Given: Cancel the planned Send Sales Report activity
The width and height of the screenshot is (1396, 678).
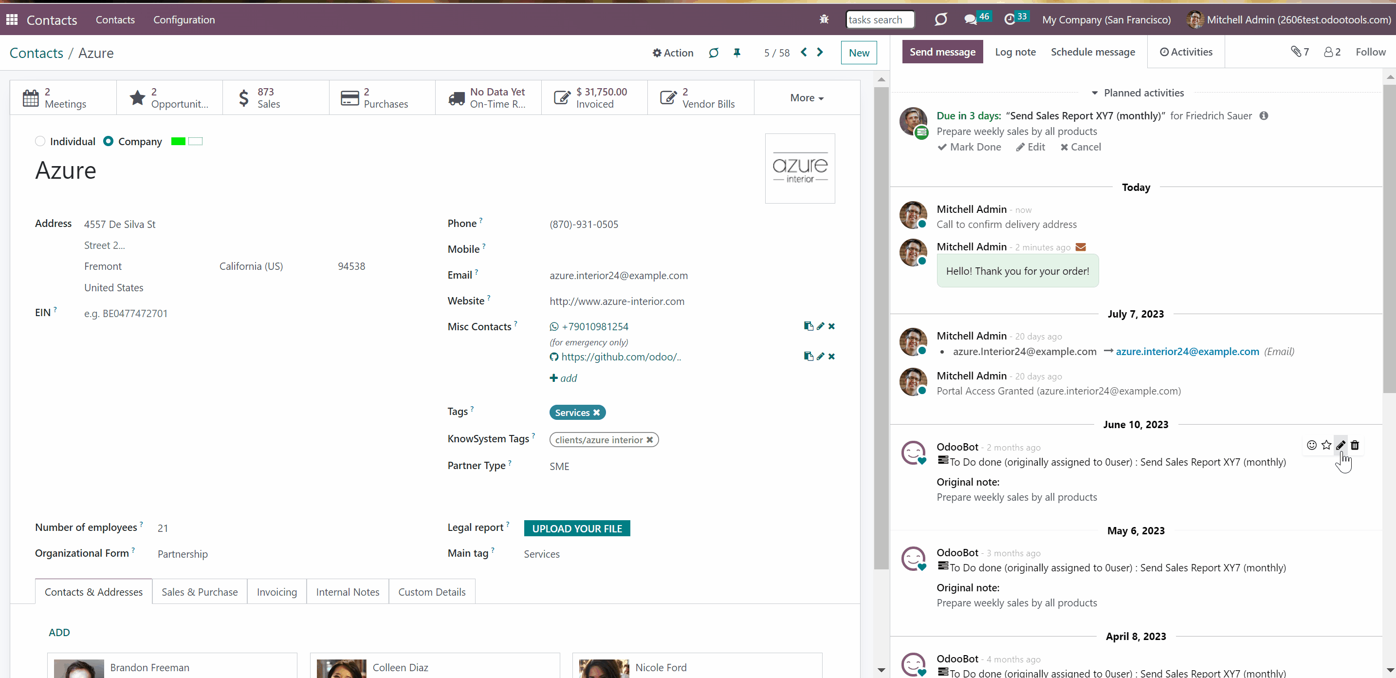Looking at the screenshot, I should (1081, 147).
